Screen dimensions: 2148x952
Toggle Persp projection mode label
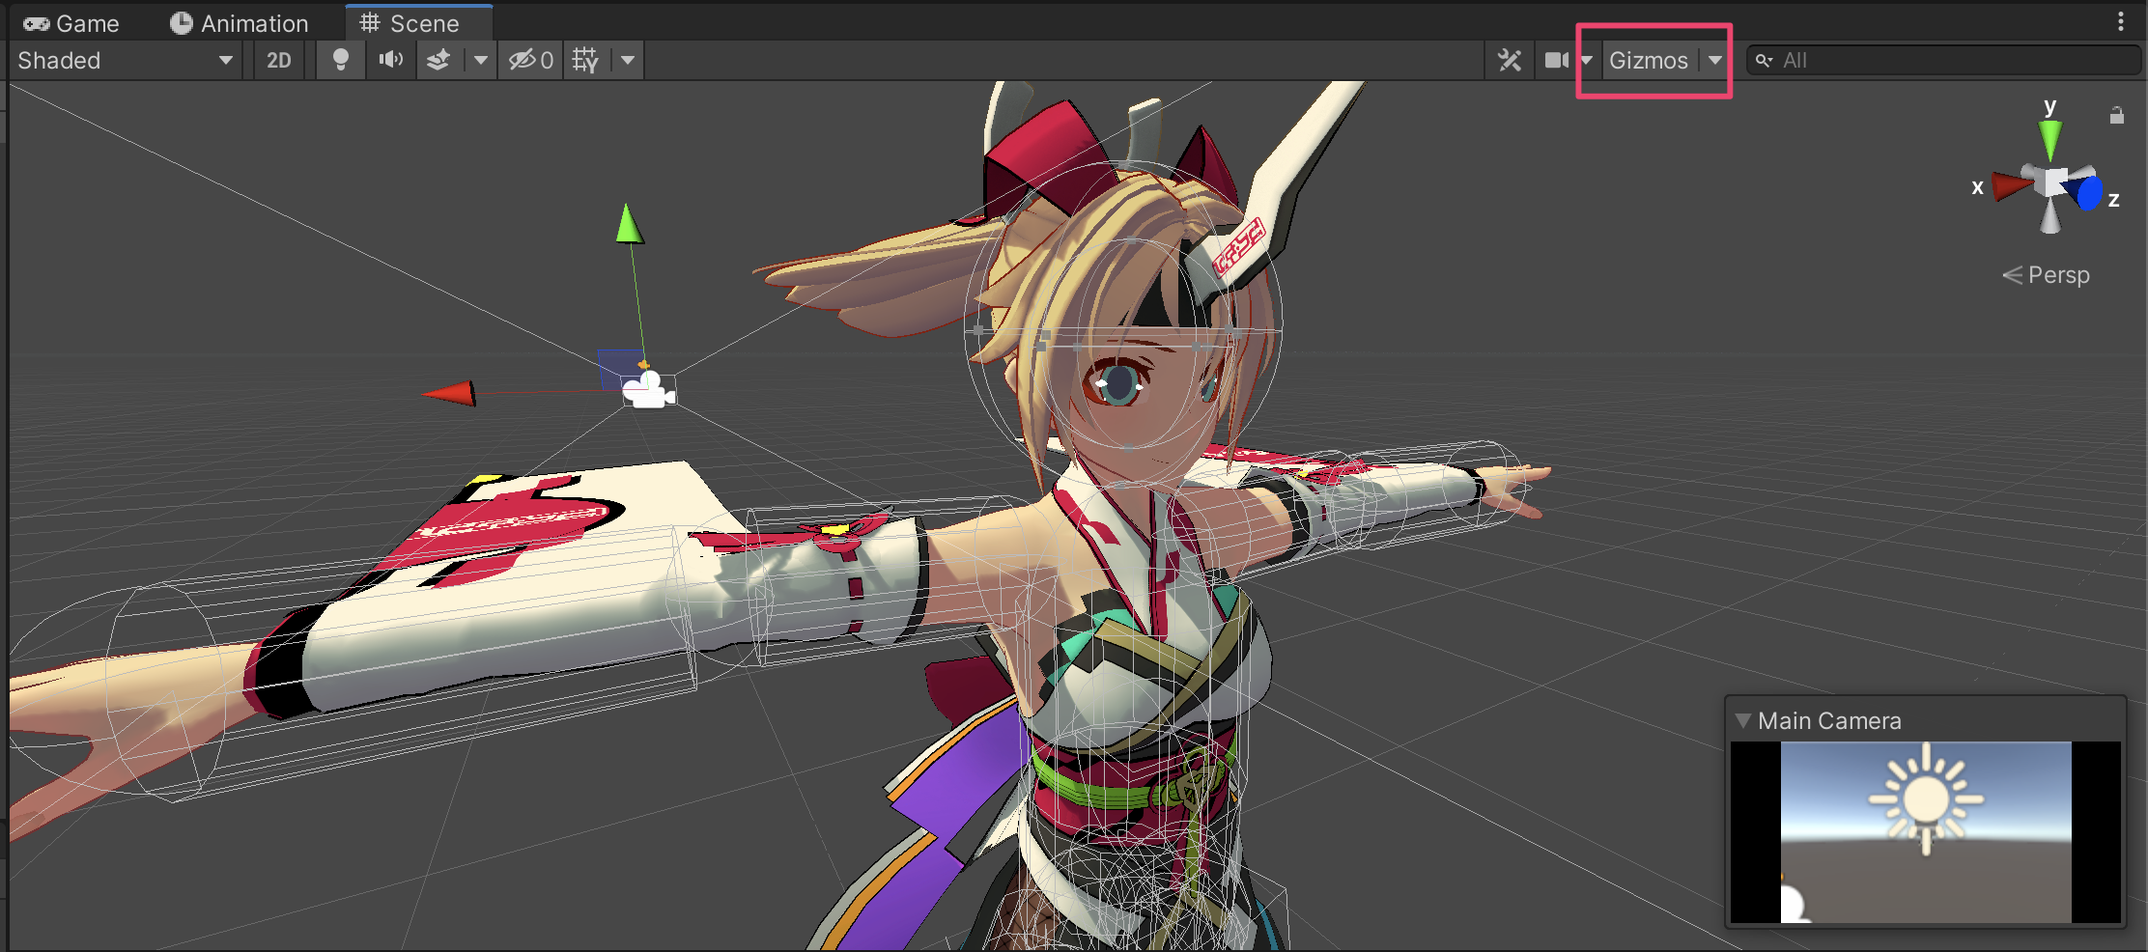point(2047,275)
